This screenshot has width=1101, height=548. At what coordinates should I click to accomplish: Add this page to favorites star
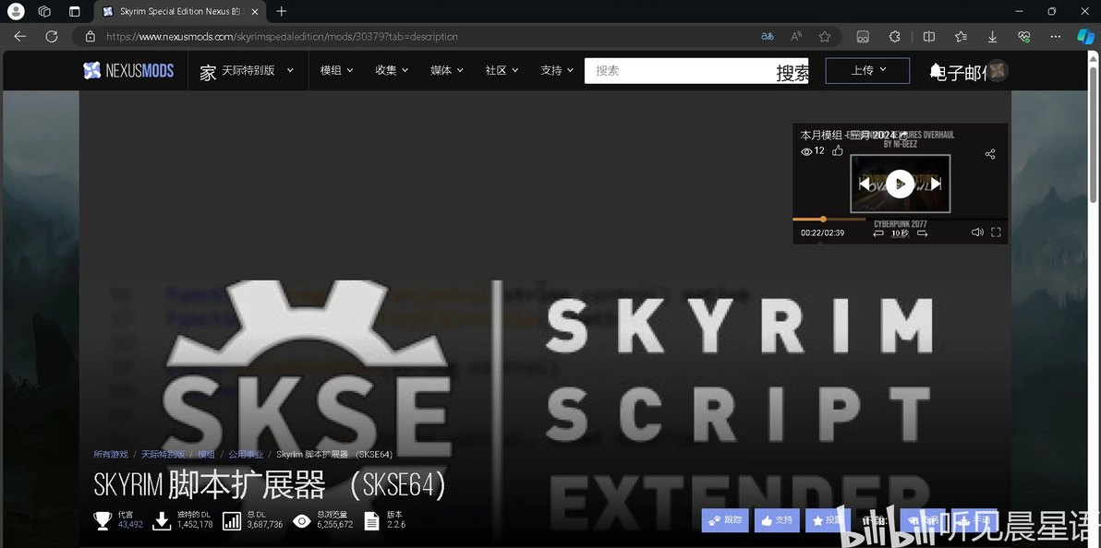[x=825, y=37]
